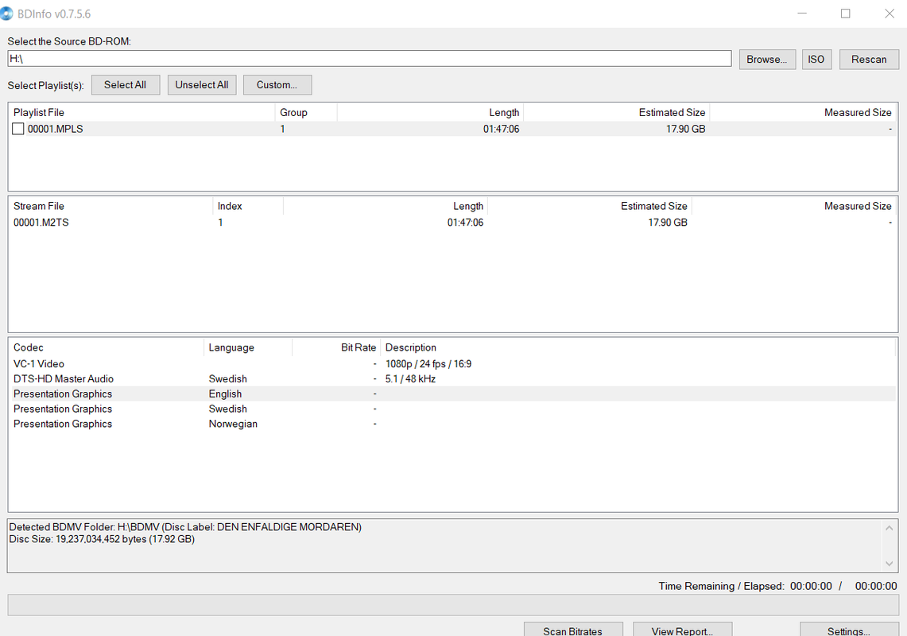Image resolution: width=907 pixels, height=636 pixels.
Task: Click the 5.1 / 48 kHz description
Action: point(410,379)
